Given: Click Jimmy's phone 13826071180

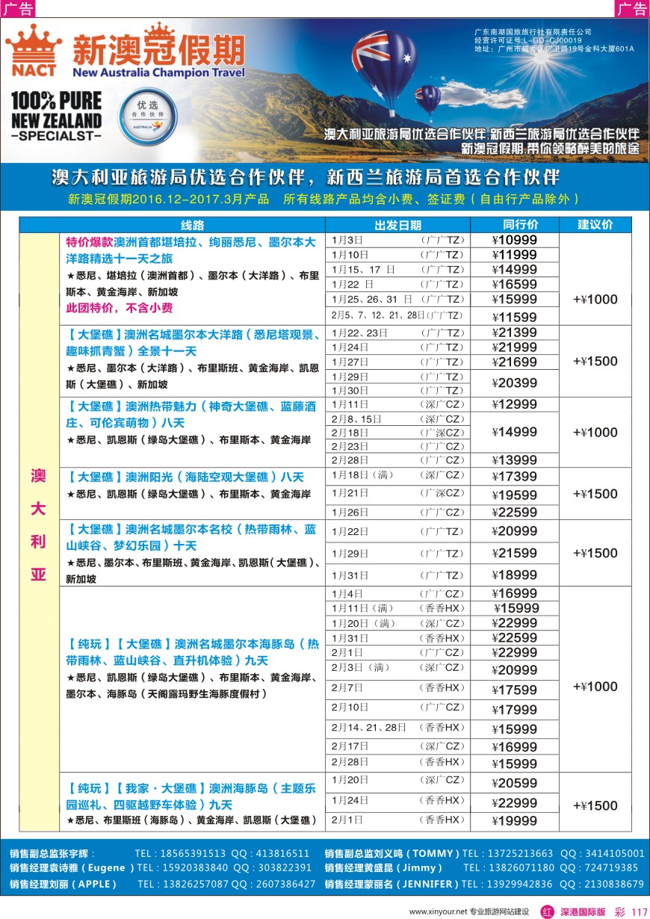Looking at the screenshot, I should pos(521,868).
